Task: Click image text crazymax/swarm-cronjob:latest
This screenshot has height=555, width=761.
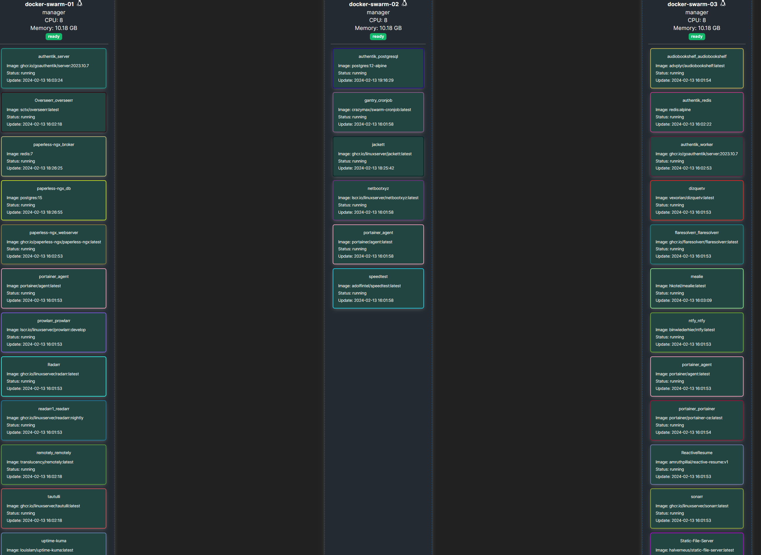Action: [381, 110]
